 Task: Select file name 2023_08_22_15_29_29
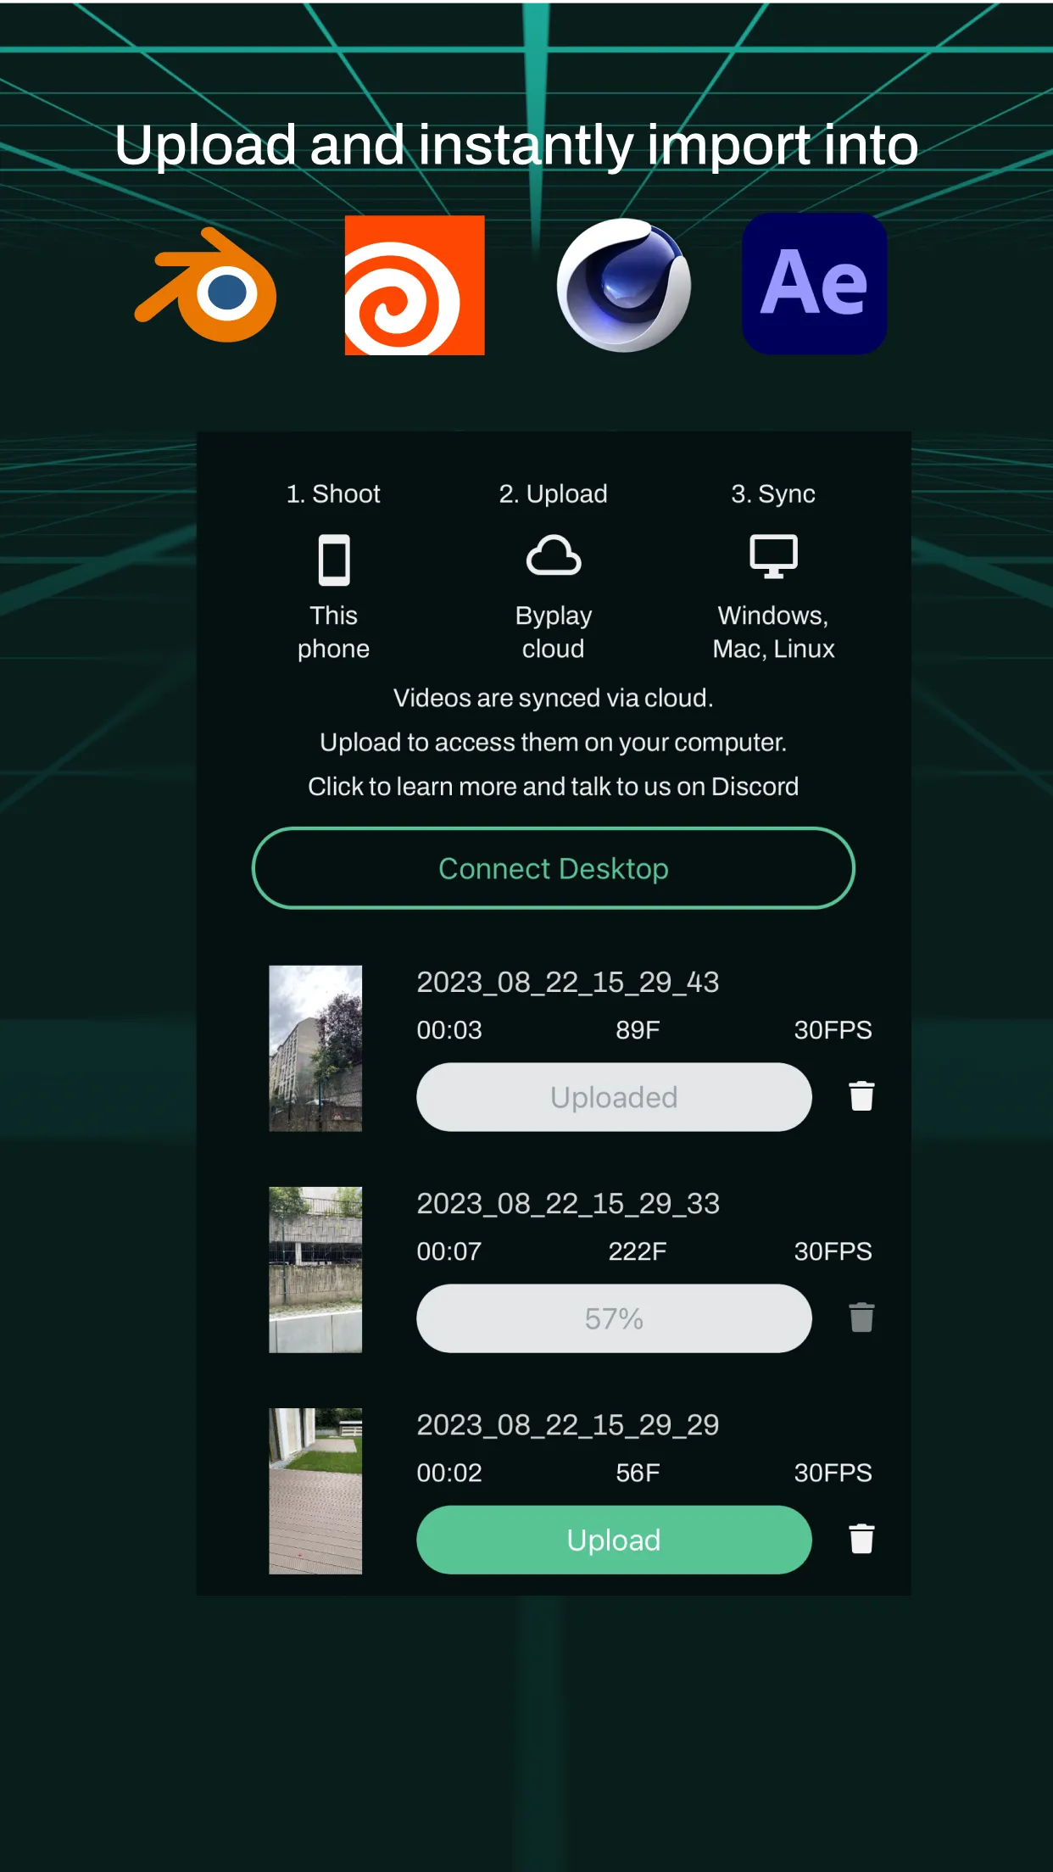pyautogui.click(x=567, y=1425)
